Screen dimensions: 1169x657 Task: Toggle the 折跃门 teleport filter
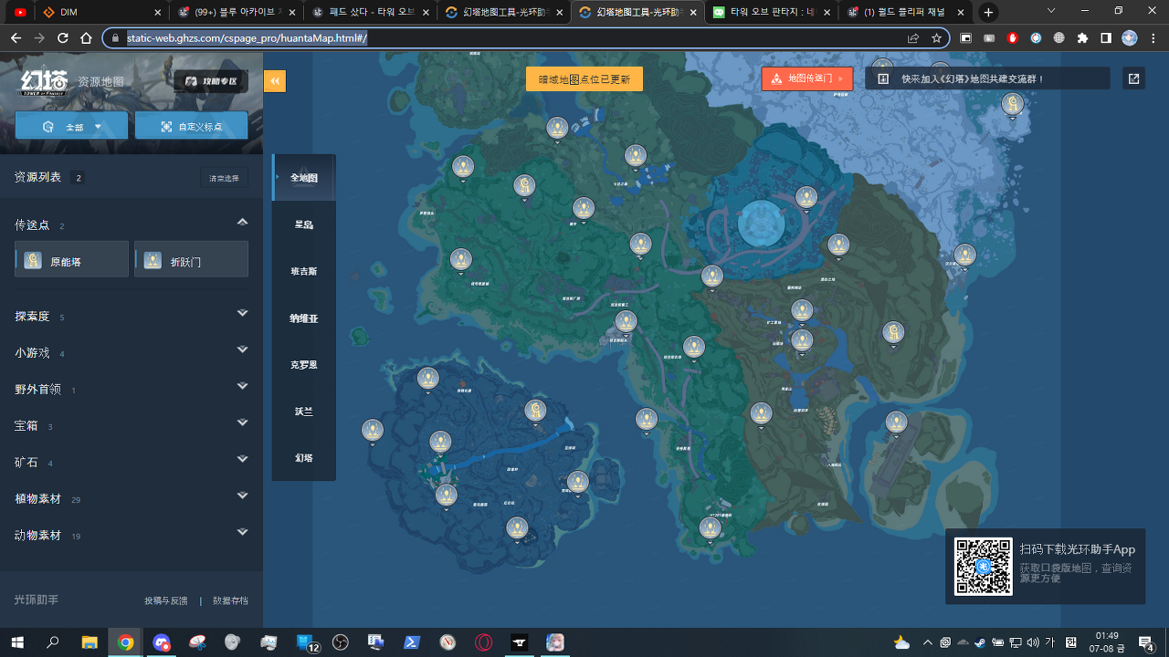(x=192, y=259)
